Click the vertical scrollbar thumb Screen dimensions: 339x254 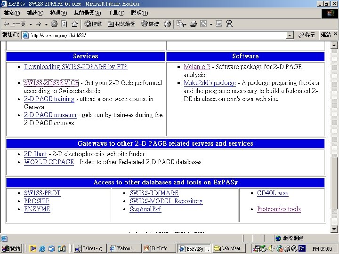334,183
